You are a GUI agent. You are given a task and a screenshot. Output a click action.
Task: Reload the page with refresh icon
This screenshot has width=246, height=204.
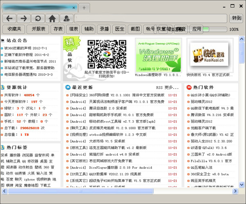[x=38, y=18]
